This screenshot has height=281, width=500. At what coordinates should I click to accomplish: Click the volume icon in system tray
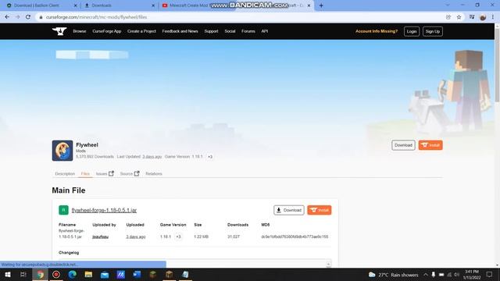[x=456, y=275]
